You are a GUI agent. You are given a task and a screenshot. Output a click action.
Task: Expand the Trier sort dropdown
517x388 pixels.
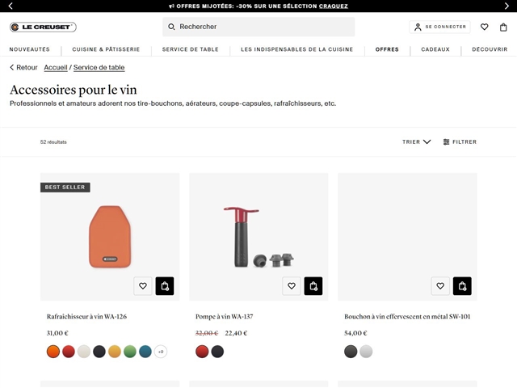pyautogui.click(x=417, y=142)
